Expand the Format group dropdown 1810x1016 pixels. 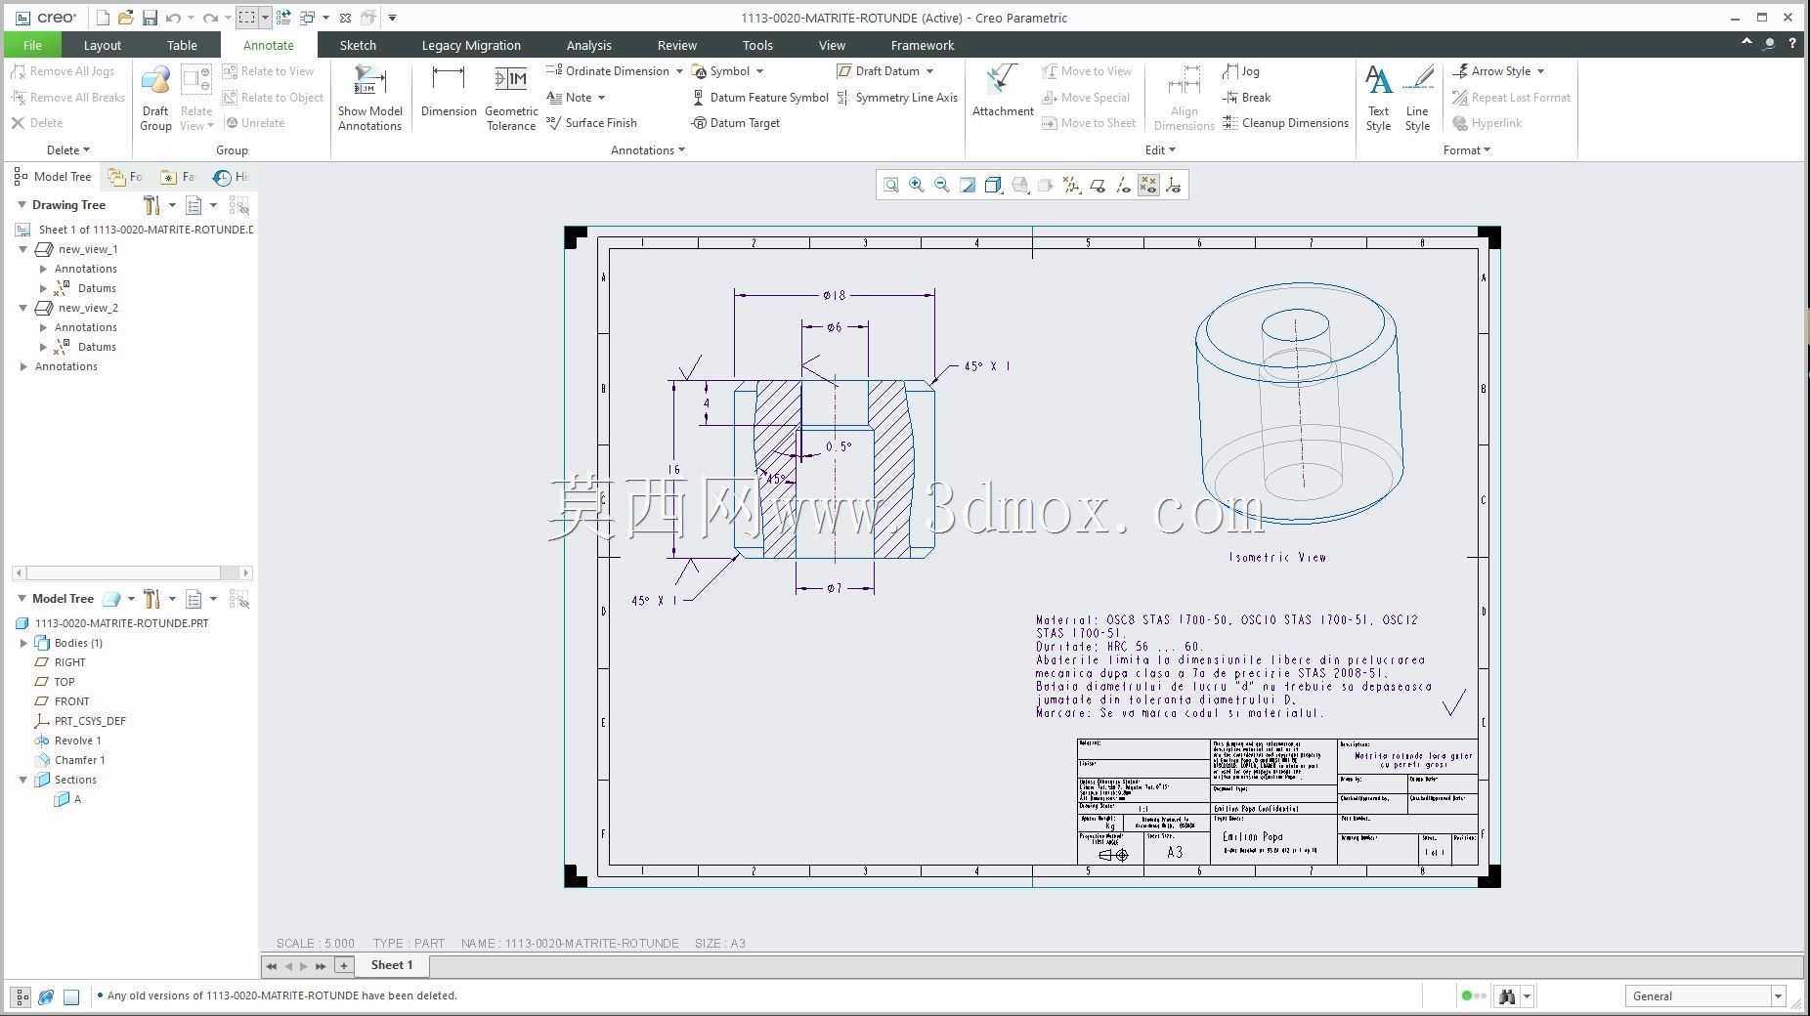[x=1466, y=150]
